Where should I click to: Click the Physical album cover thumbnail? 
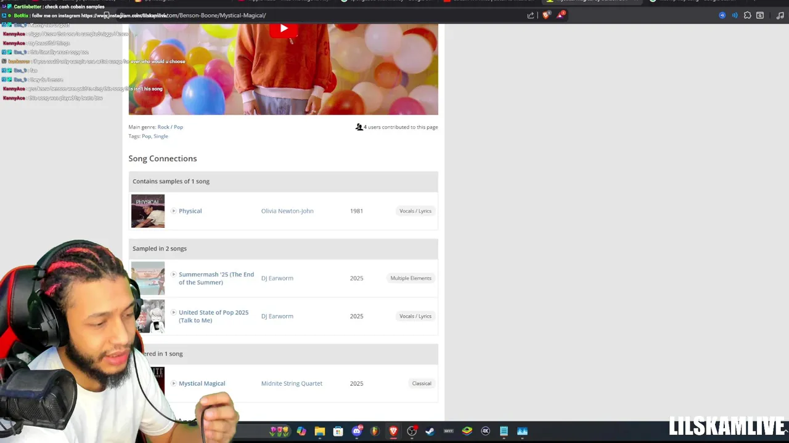tap(148, 211)
